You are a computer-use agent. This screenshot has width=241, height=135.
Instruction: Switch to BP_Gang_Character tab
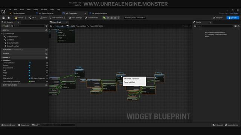pyautogui.click(x=46, y=13)
